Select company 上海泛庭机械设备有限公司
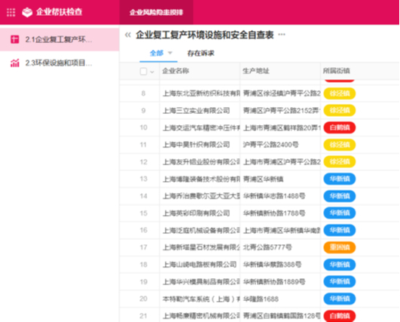 tap(201, 230)
